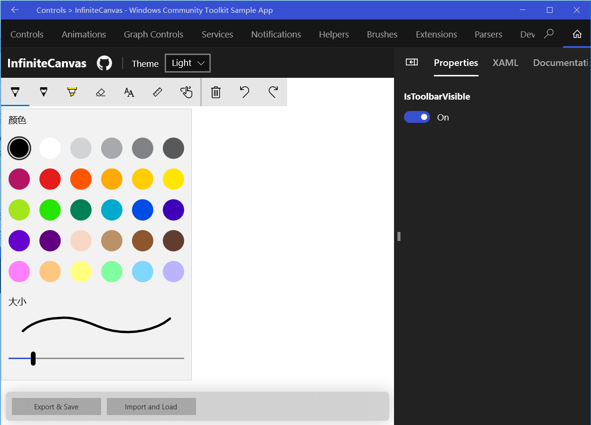The image size is (591, 425).
Task: Click the Import and Load button
Action: point(151,407)
